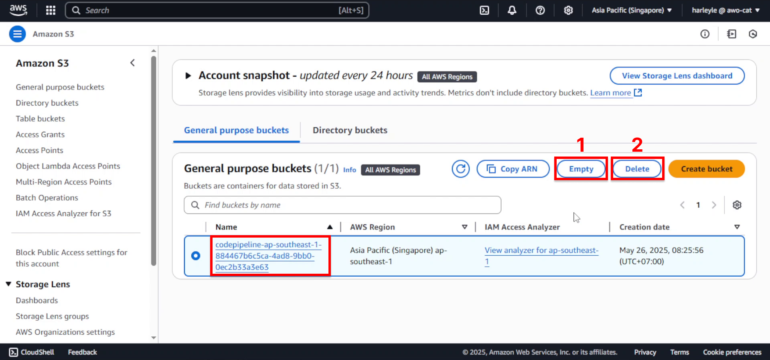
Task: Open the region selector Asia Pacific (Singapore)
Action: pyautogui.click(x=632, y=10)
